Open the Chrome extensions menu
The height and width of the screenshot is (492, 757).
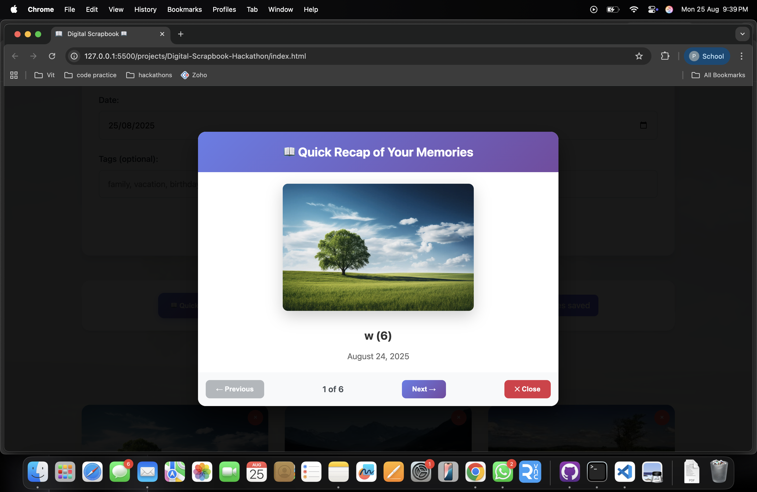coord(665,56)
